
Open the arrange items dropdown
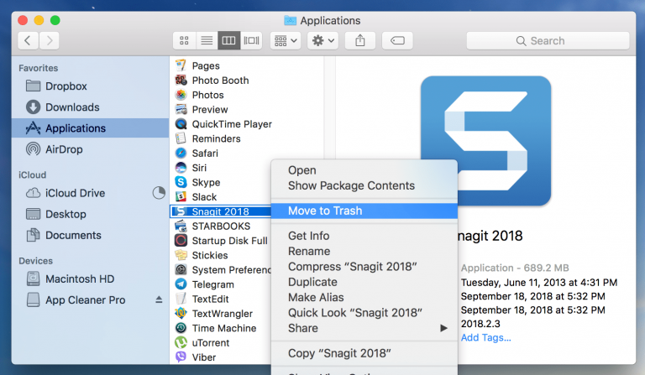pos(286,40)
